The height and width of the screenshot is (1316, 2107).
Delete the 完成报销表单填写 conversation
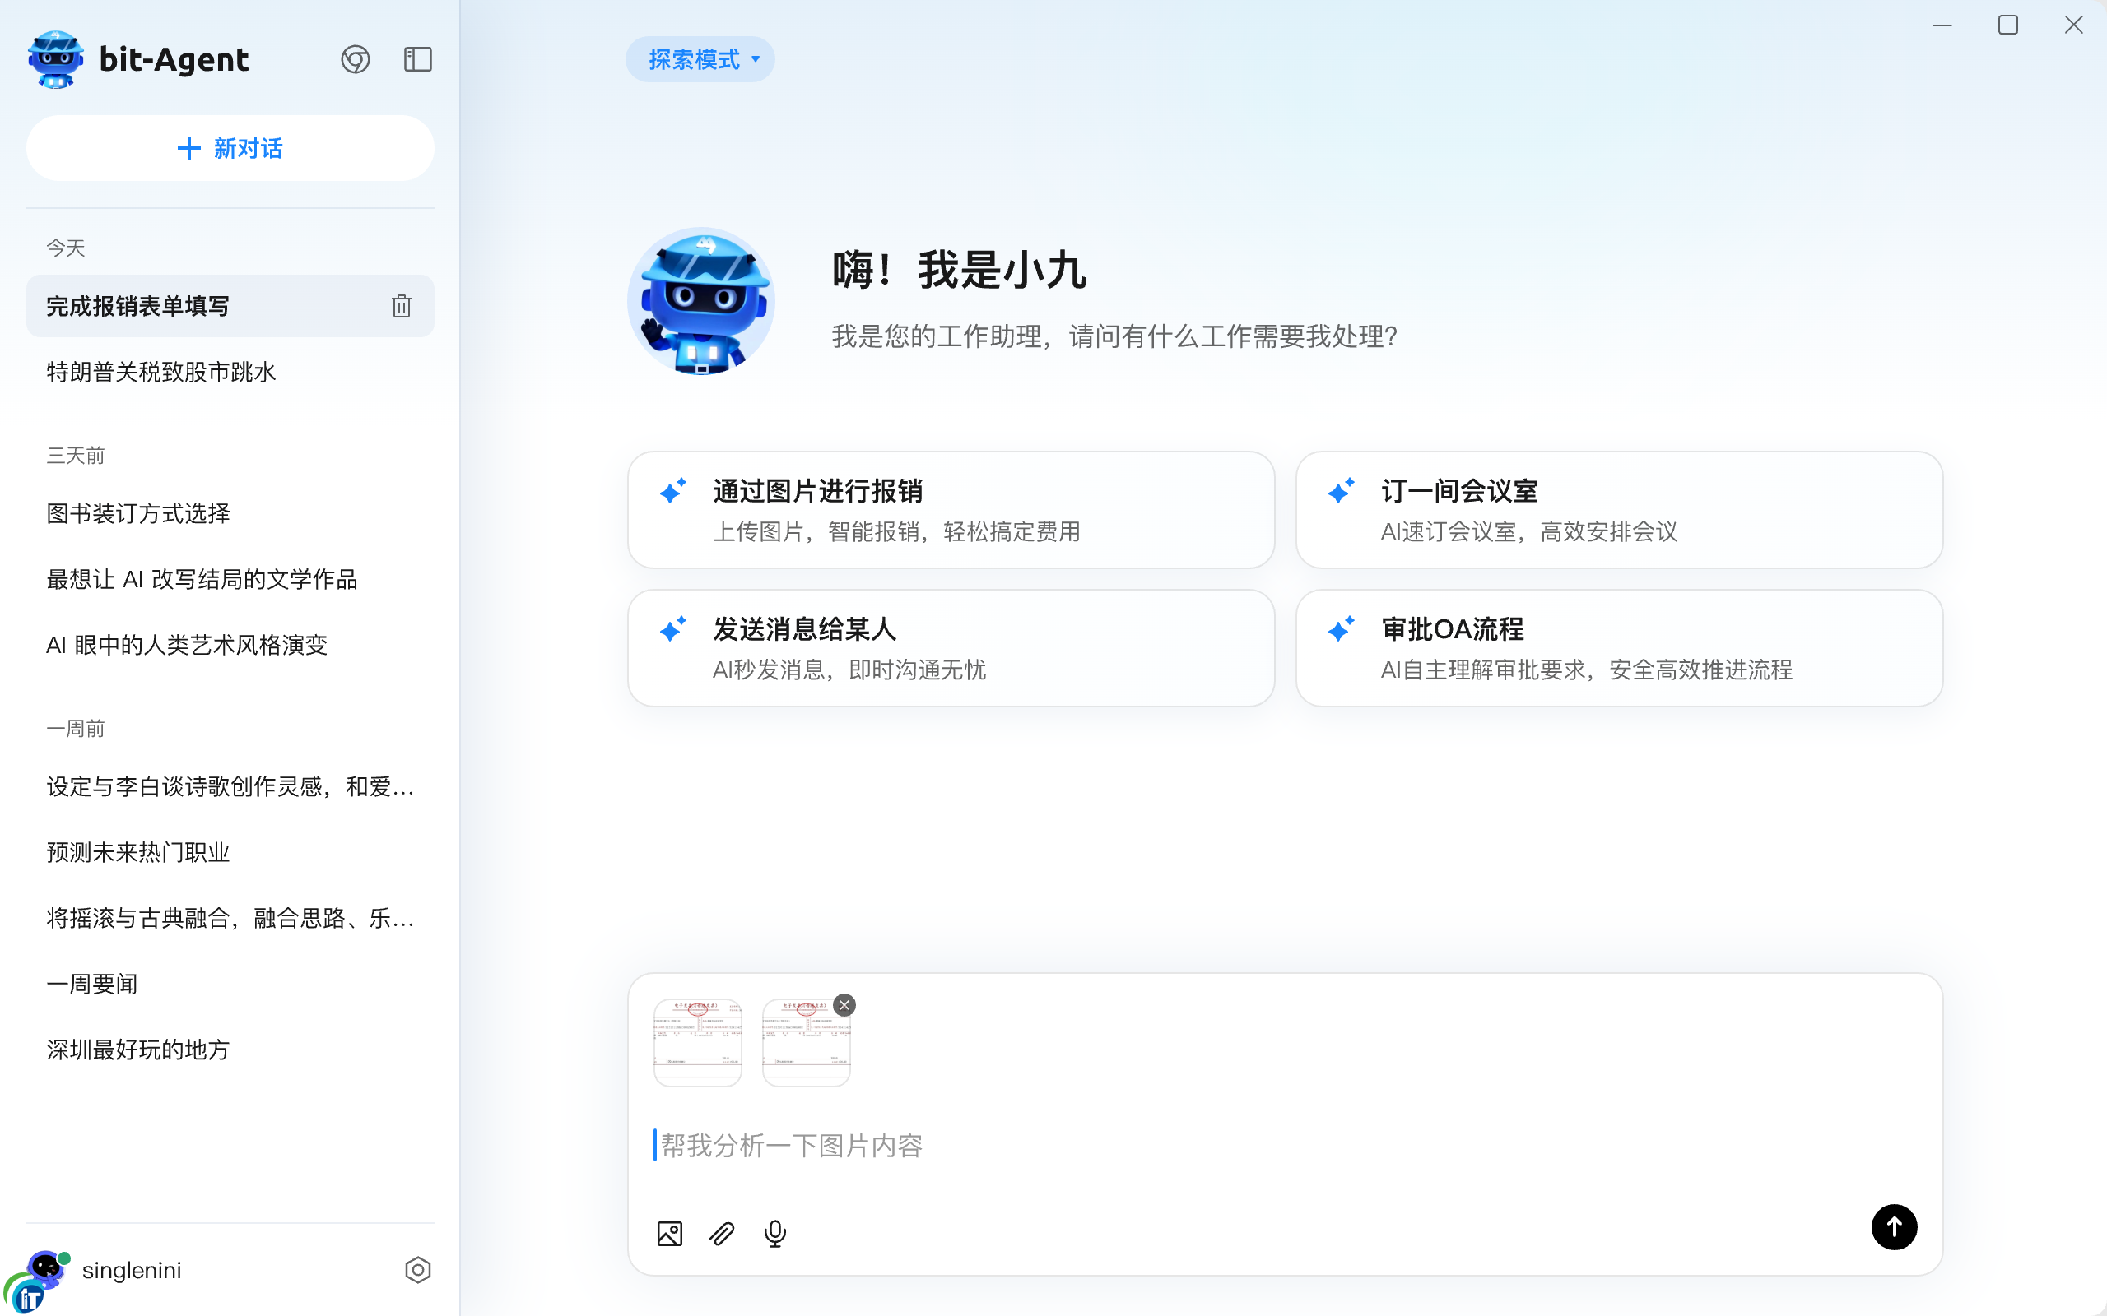(x=402, y=306)
